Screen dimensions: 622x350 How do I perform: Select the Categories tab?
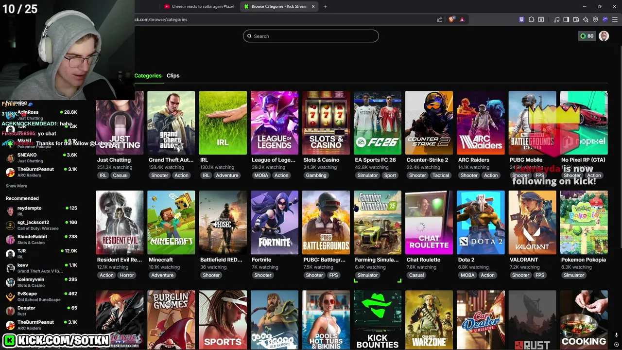click(x=148, y=75)
